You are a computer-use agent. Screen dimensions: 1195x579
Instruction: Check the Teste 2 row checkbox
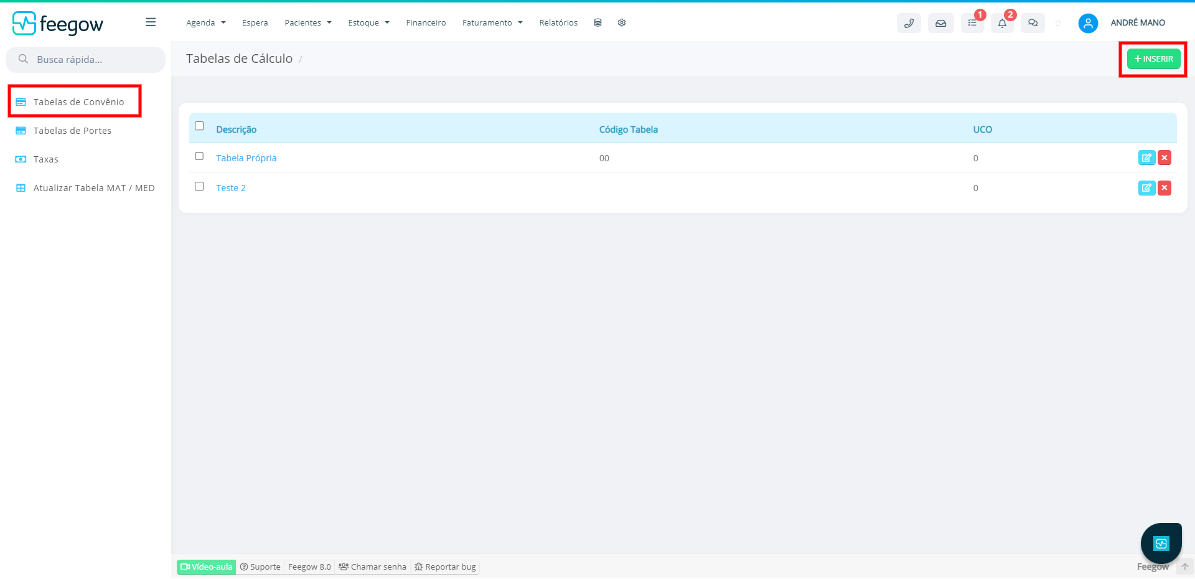(x=199, y=186)
